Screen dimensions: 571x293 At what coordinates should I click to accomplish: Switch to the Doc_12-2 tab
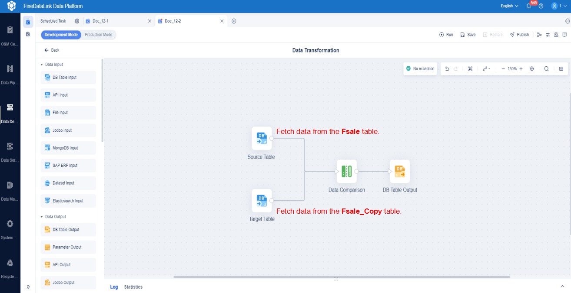click(x=191, y=21)
